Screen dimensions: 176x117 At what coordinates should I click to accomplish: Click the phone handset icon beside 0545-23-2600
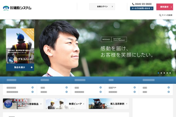coord(133,4)
